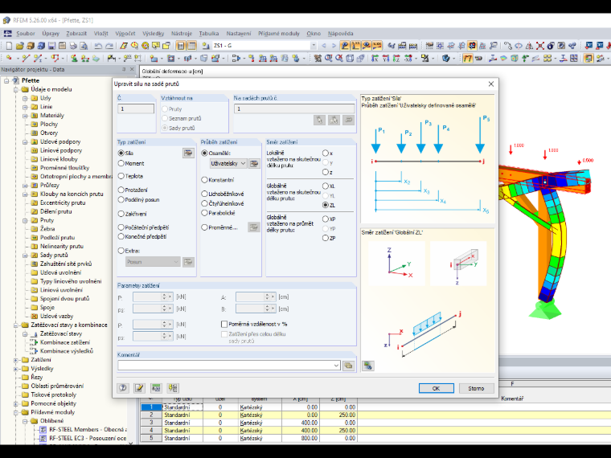Image resolution: width=611 pixels, height=458 pixels.
Task: Select row 3 header in nodes table
Action: coord(151,423)
